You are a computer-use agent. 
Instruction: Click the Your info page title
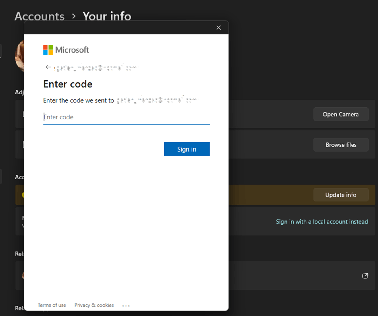tap(107, 16)
